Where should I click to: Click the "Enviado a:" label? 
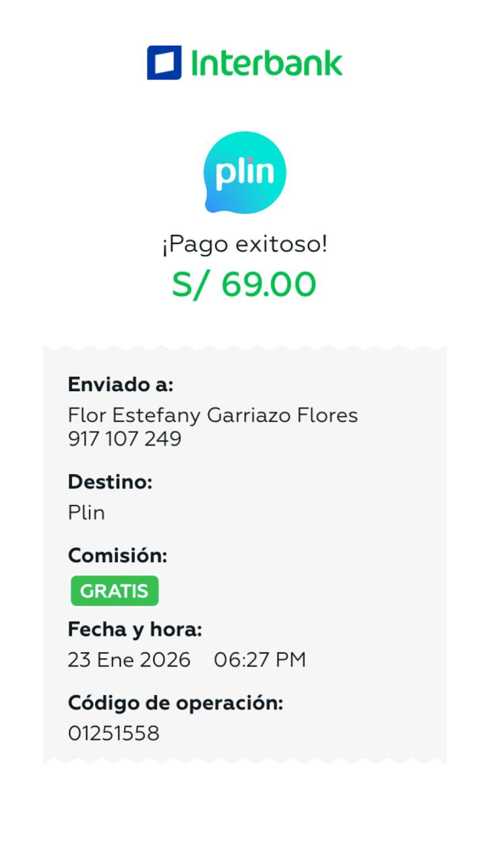(x=121, y=385)
